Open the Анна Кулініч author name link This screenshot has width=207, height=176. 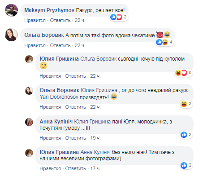pyautogui.click(x=56, y=122)
